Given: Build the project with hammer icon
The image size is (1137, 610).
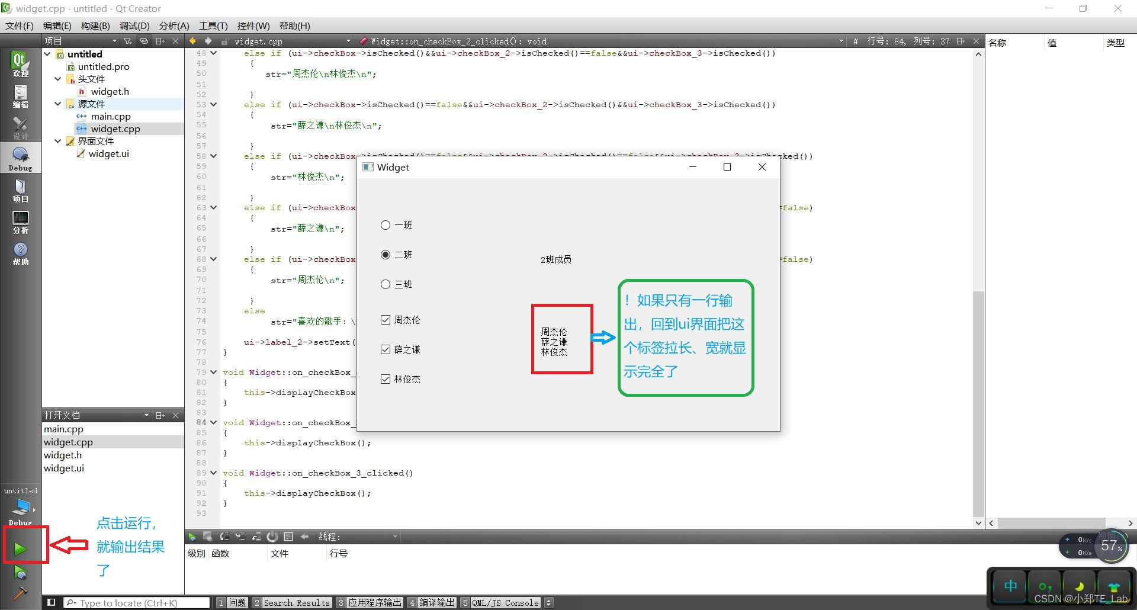Looking at the screenshot, I should (20, 593).
